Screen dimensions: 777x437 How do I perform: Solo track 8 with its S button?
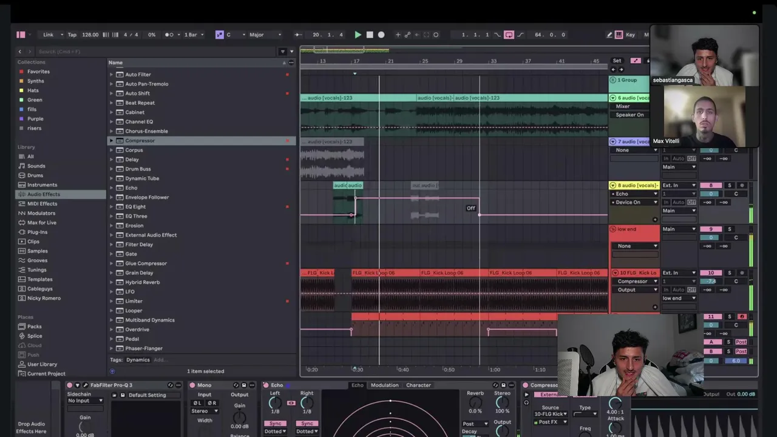click(730, 185)
